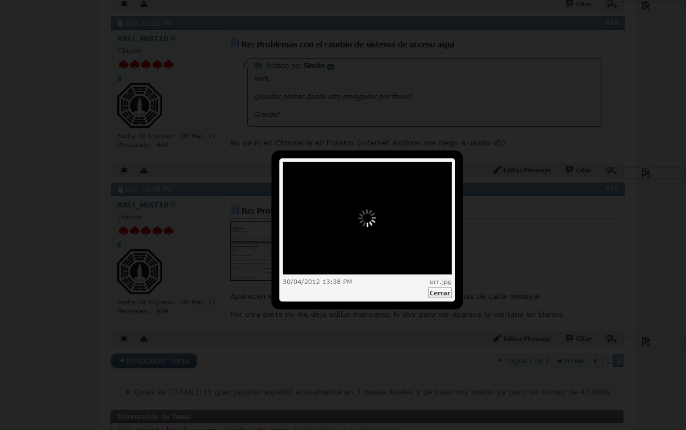
Task: Click the previous page arrow
Action: (x=595, y=361)
